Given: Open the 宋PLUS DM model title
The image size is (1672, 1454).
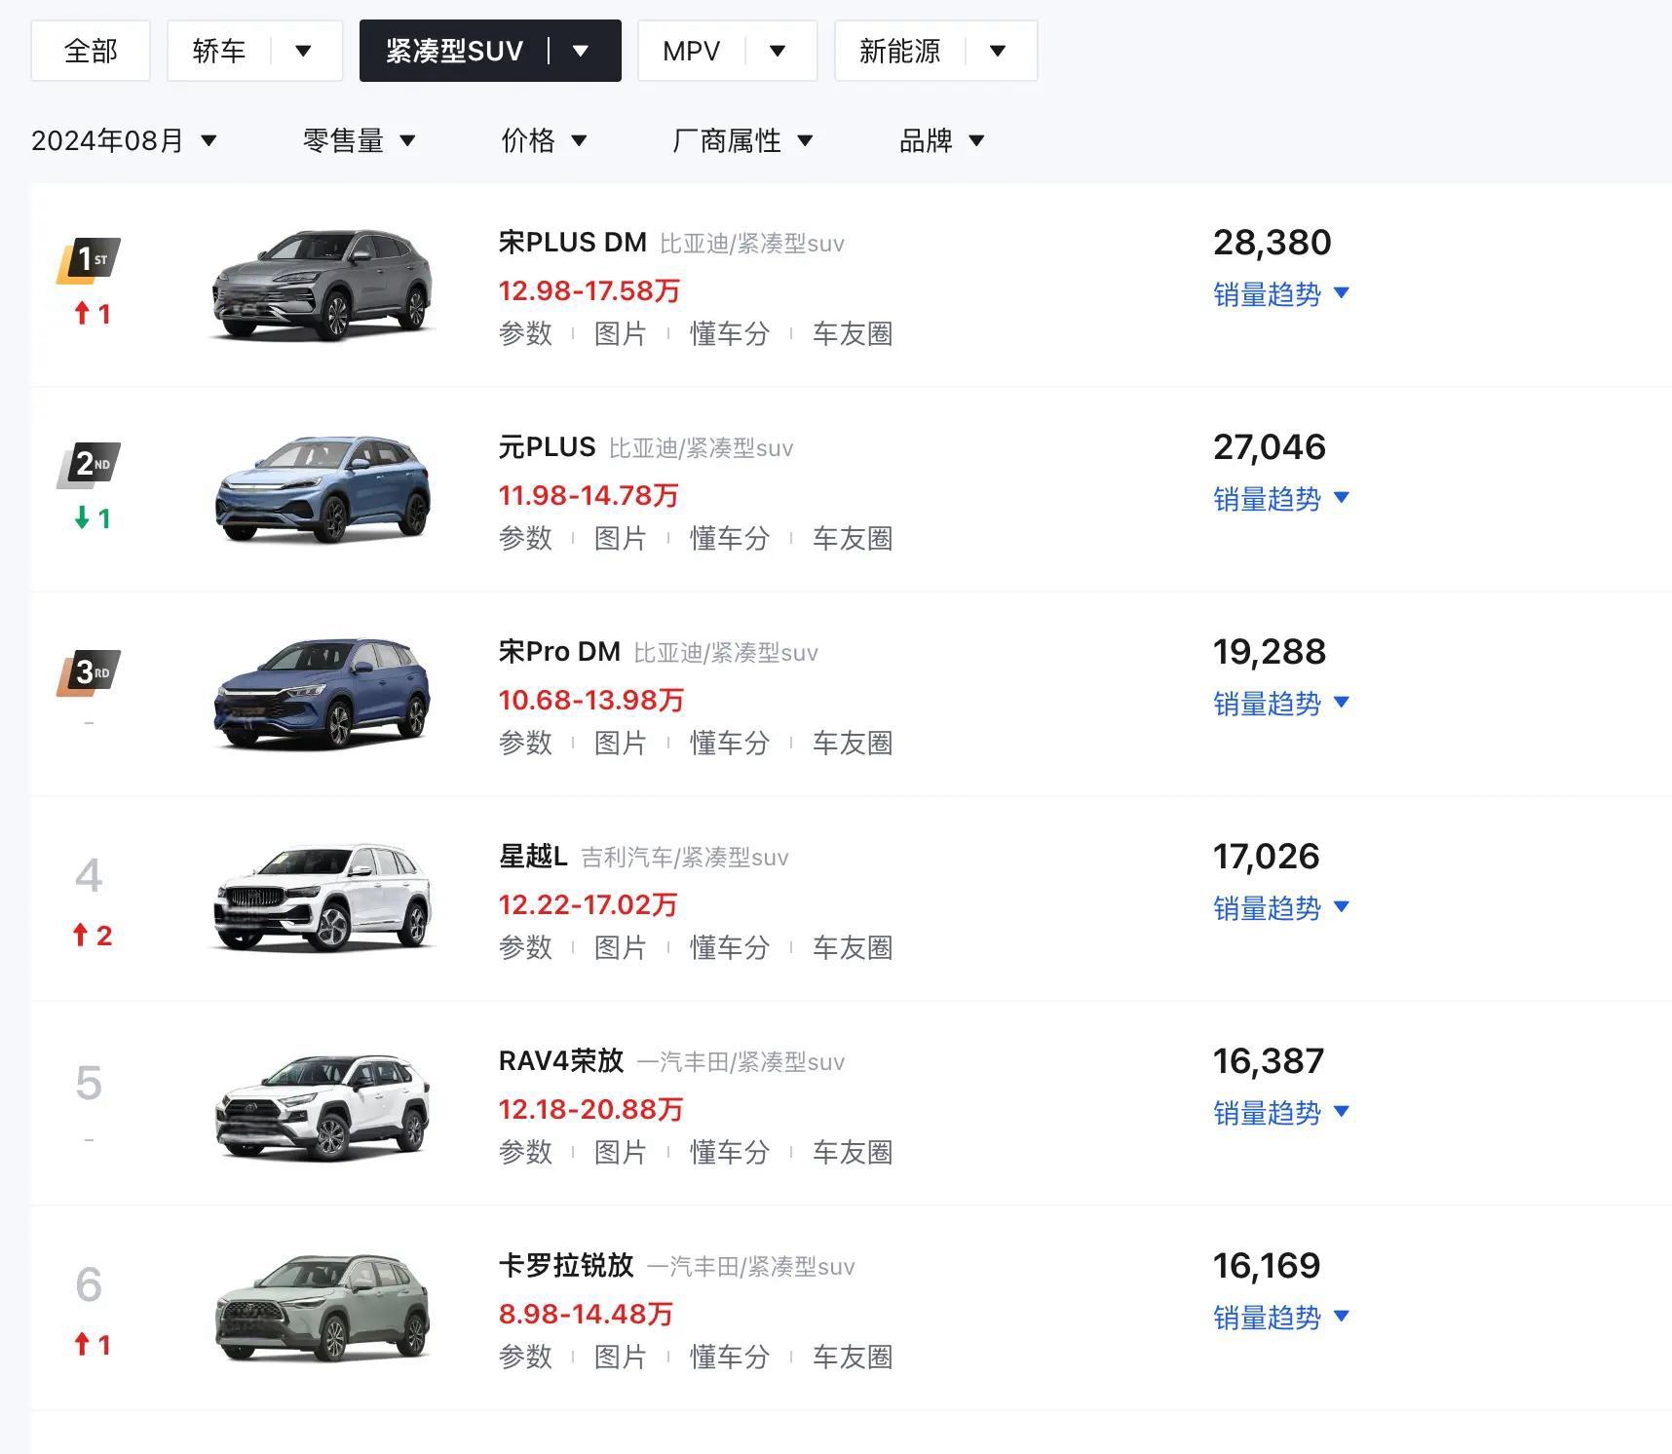Looking at the screenshot, I should click(x=572, y=242).
